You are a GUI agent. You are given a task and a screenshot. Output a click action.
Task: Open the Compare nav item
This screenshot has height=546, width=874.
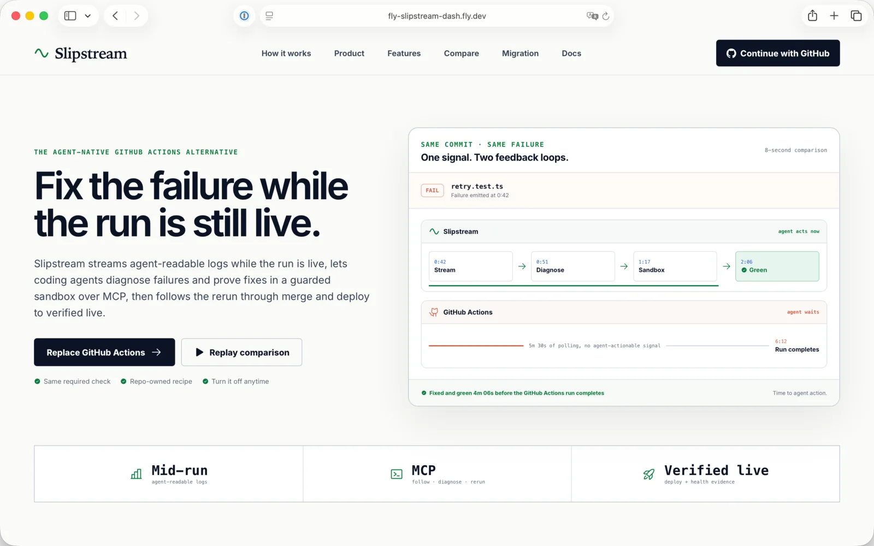point(462,54)
